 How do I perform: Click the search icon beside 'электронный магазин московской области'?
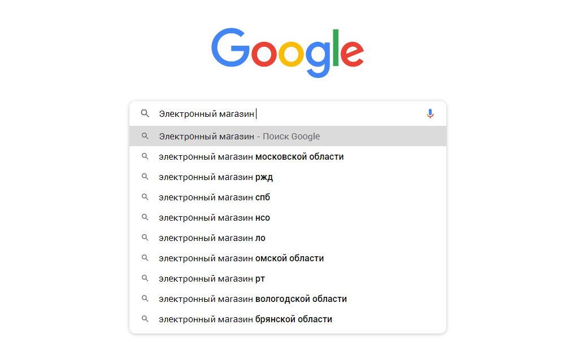[145, 156]
